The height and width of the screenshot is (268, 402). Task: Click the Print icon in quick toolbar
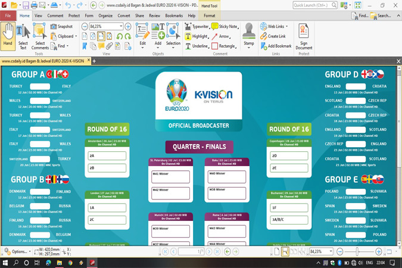click(x=34, y=5)
